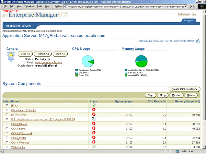Click the scrollbar up arrow
206x154 pixels.
[204, 12]
